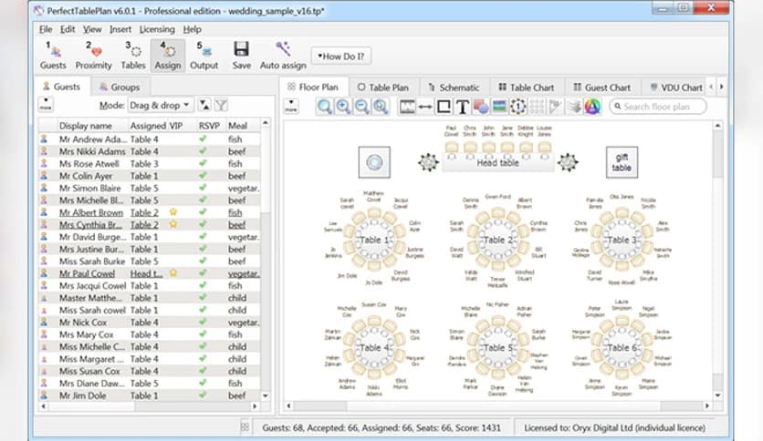Click guest list scroll down arrow
Image resolution: width=763 pixels, height=441 pixels.
[x=266, y=395]
